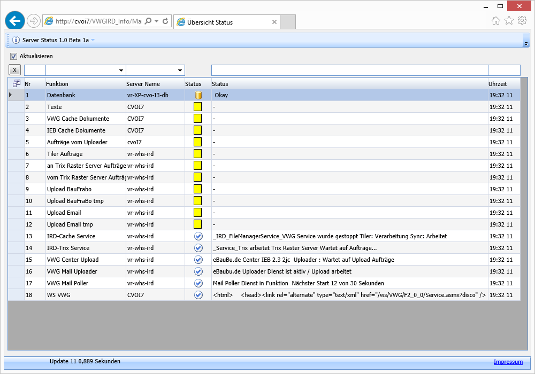Open the address bar dropdown arrow
535x374 pixels.
[157, 21]
